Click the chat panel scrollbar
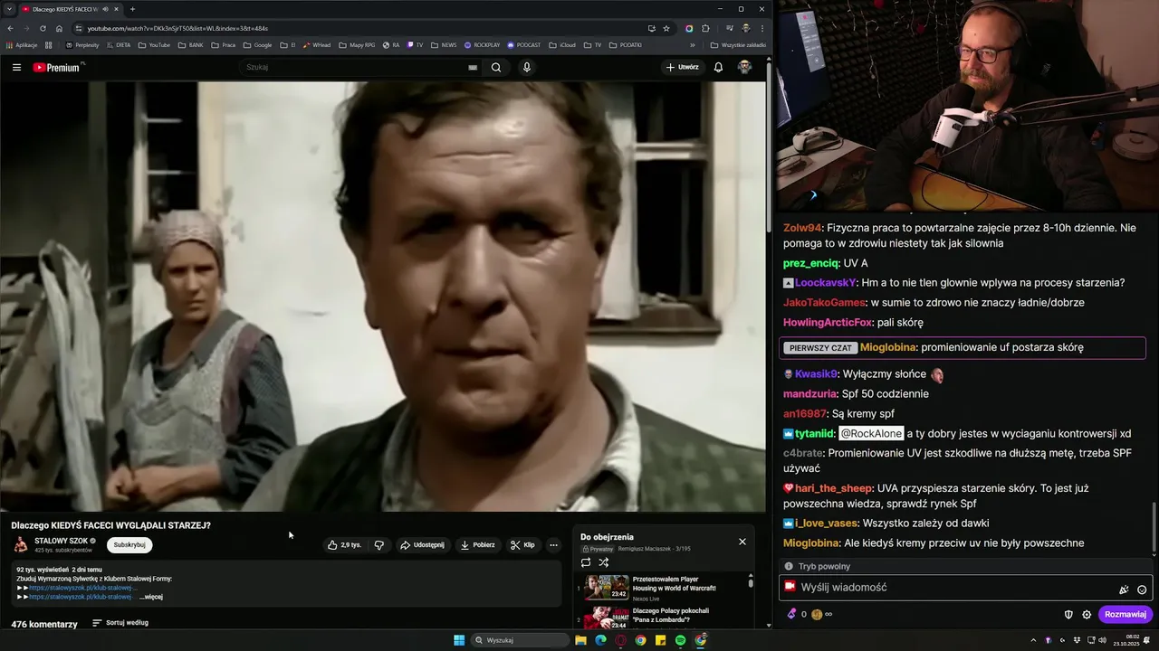Image resolution: width=1159 pixels, height=651 pixels. pos(1154,529)
